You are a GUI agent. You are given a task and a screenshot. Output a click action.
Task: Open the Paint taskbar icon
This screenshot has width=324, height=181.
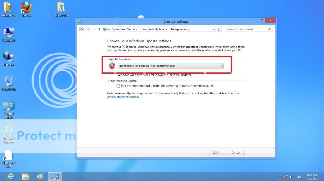[40, 176]
